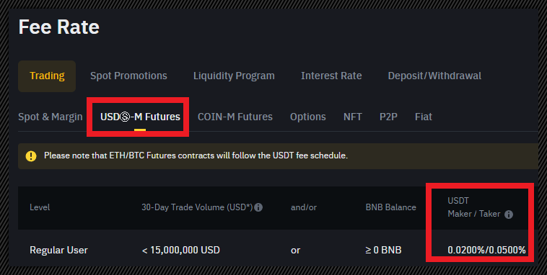Open the Trading tab
Image resolution: width=547 pixels, height=275 pixels.
pos(47,76)
